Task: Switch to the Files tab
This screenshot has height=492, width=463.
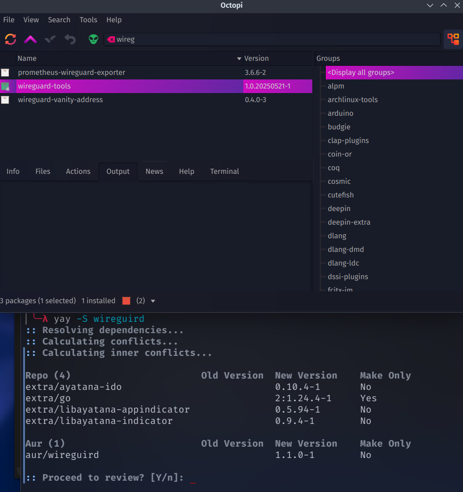Action: coord(43,171)
